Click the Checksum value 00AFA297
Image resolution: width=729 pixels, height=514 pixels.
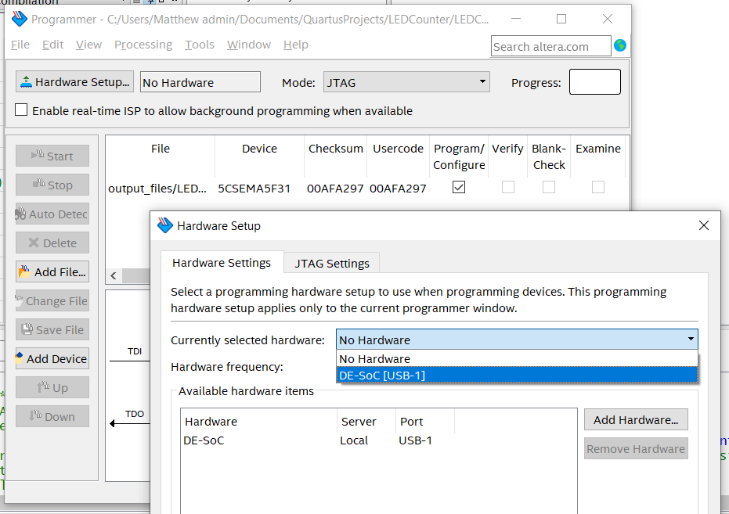pos(335,189)
